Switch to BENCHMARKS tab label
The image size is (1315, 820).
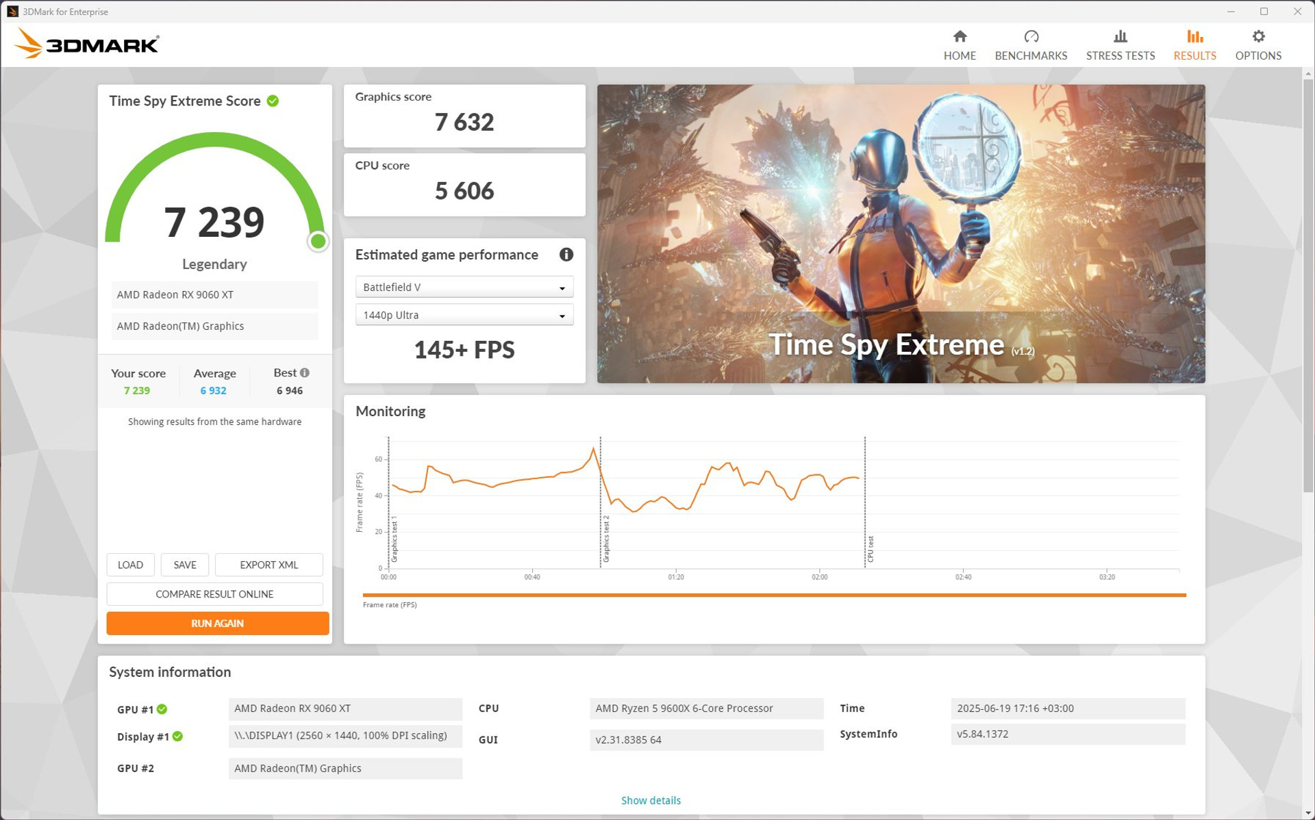point(1031,56)
